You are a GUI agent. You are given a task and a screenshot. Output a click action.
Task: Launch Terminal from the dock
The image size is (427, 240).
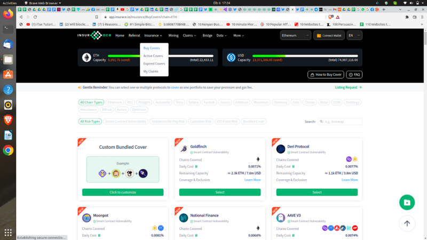click(x=8, y=29)
